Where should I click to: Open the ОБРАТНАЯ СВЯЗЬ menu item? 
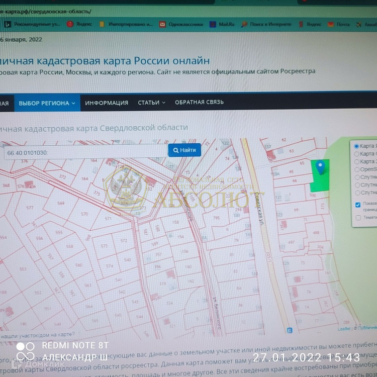click(200, 102)
